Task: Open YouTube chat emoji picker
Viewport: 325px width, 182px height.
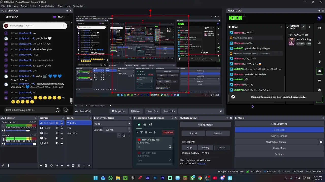Action: [58, 110]
